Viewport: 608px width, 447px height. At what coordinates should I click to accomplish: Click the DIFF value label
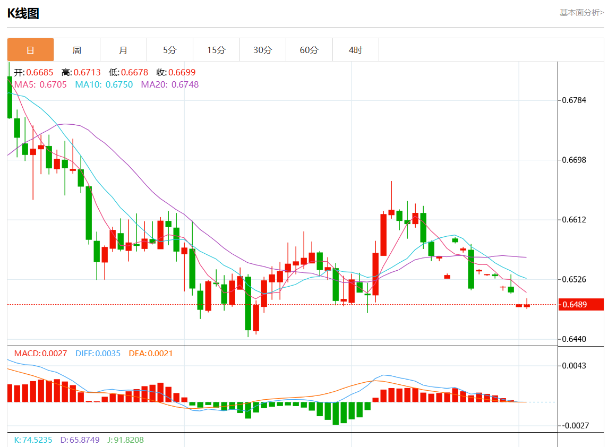[x=98, y=353]
